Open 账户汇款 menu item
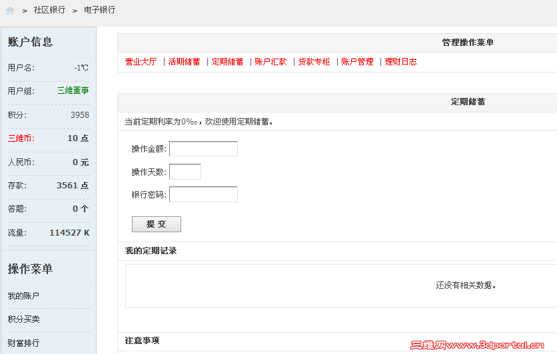Screen dimensions: 557x354 coord(271,62)
